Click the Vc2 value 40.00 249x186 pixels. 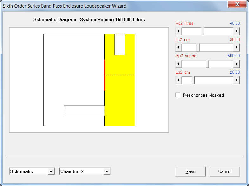[x=235, y=23]
